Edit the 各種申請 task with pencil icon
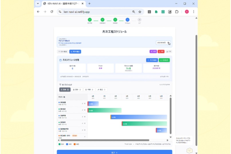Image resolution: width=231 pixels, height=154 pixels. [x=83, y=117]
